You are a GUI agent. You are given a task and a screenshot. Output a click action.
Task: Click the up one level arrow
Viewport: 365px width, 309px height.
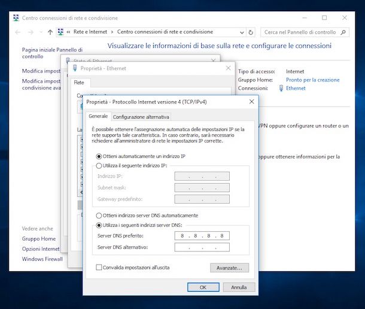(50, 32)
